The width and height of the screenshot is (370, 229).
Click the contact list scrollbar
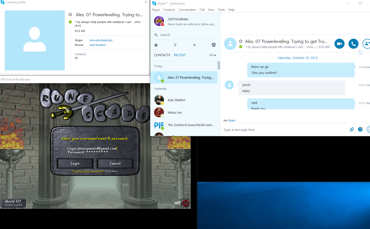pyautogui.click(x=219, y=65)
